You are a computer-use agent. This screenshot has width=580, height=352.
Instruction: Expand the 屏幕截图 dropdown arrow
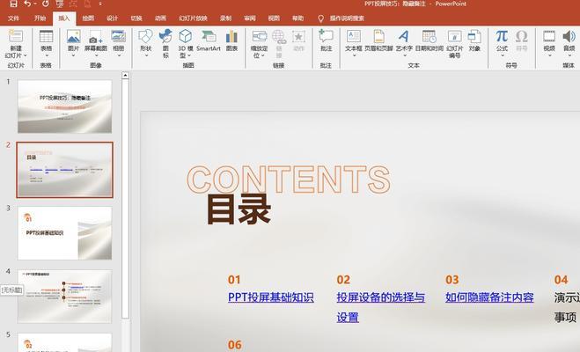pos(96,55)
